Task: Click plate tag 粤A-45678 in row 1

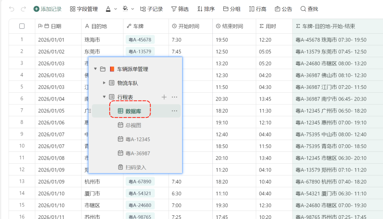Action: coord(140,40)
